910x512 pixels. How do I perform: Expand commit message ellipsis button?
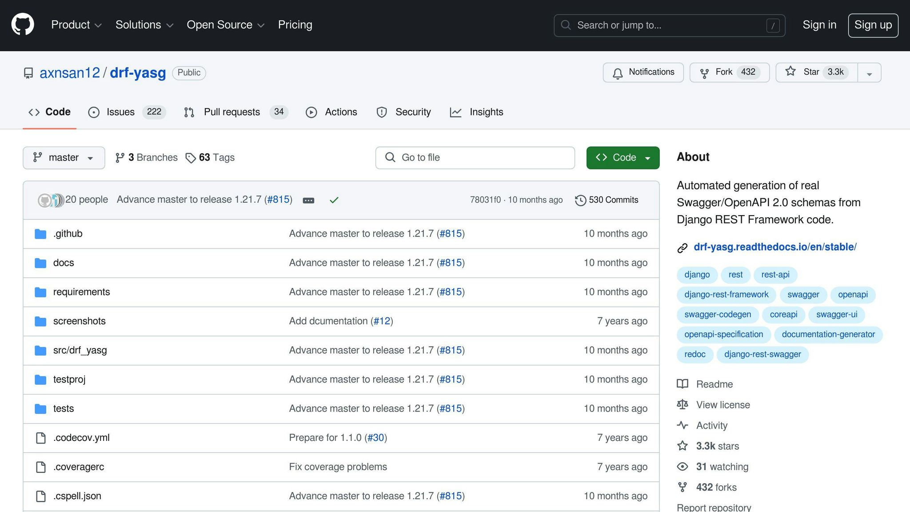[x=308, y=200]
